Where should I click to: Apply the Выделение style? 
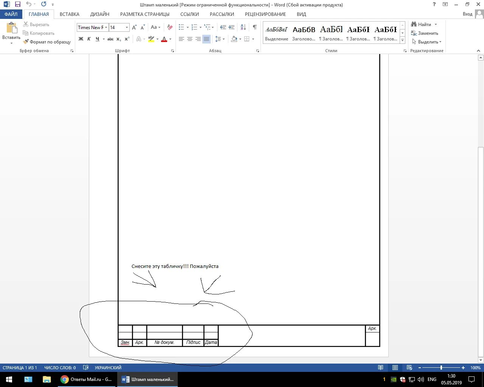pyautogui.click(x=276, y=33)
